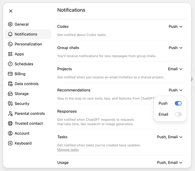Expand the Tasks Push, Email dropdown

coord(170,137)
